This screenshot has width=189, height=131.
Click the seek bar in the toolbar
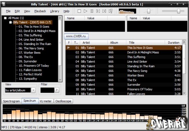click(x=173, y=11)
